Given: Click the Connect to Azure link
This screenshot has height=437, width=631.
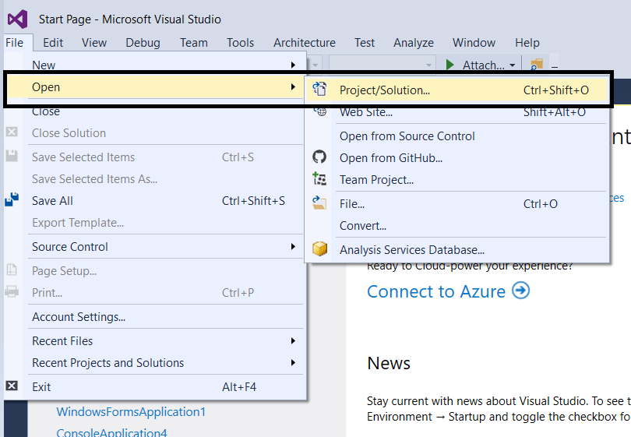Looking at the screenshot, I should click(x=435, y=291).
